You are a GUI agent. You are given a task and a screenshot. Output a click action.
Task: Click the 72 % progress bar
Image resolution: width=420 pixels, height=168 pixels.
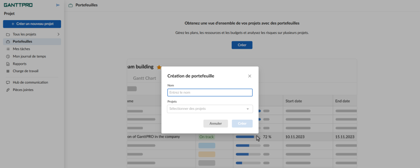248,137
